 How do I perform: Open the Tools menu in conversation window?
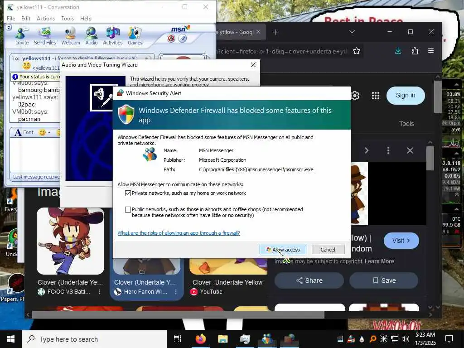click(68, 18)
